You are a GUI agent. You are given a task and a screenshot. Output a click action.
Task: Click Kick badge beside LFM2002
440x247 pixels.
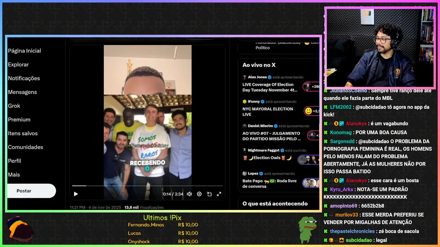coord(326,107)
